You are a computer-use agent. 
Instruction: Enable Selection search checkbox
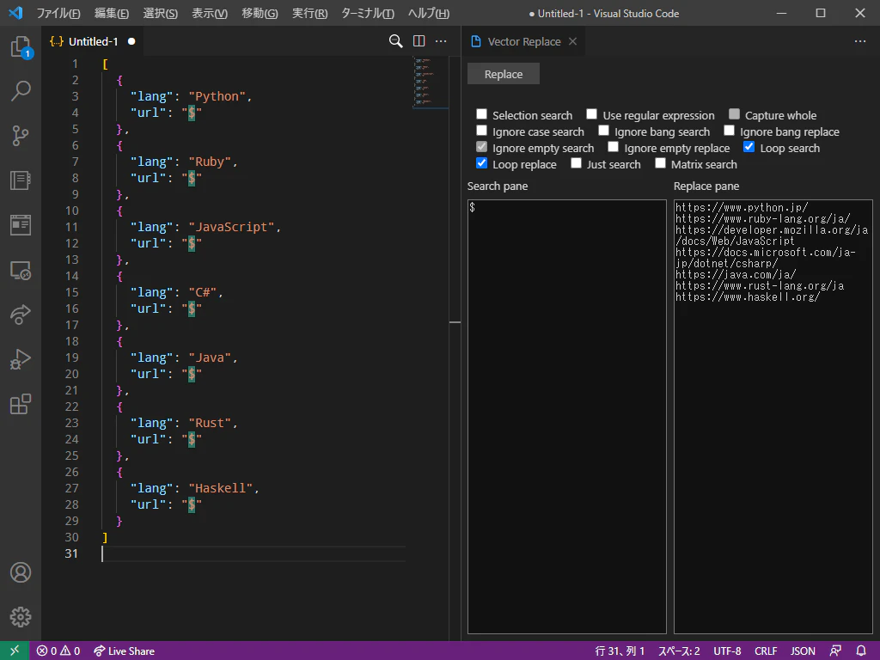tap(481, 114)
